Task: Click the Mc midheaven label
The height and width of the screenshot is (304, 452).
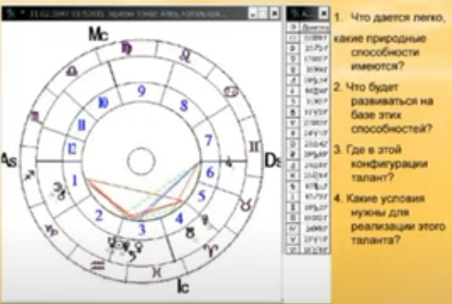Action: click(x=98, y=34)
